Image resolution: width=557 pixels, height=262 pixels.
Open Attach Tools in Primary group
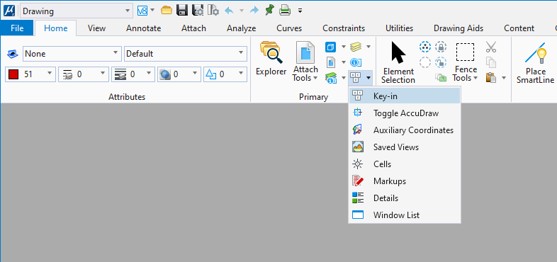305,62
